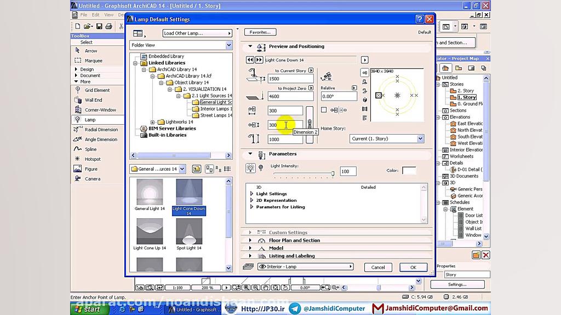Image resolution: width=561 pixels, height=315 pixels.
Task: Click the chain link proportions icon
Action: pos(310,125)
